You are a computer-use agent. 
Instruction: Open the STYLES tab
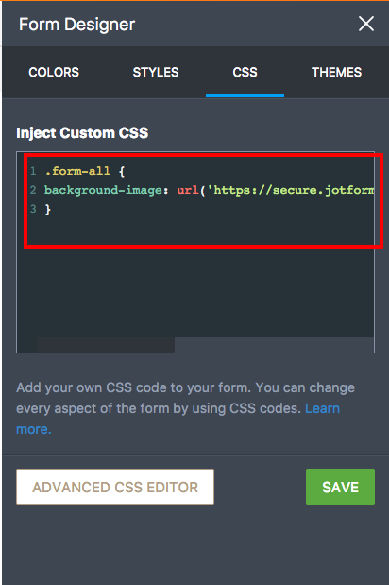pos(156,72)
